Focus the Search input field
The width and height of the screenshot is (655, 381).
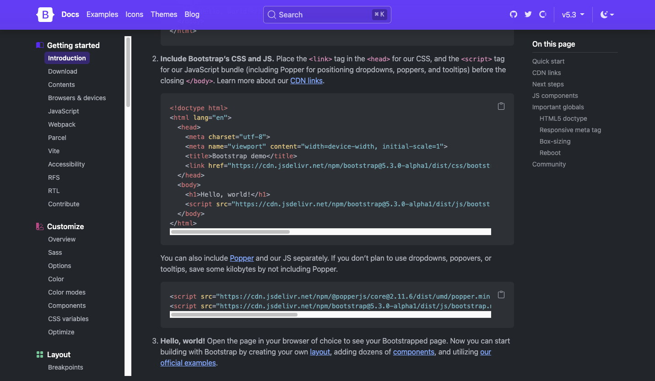tap(327, 15)
